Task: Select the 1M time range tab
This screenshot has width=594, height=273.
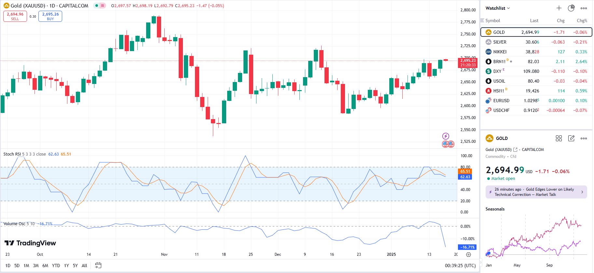Action: point(26,266)
